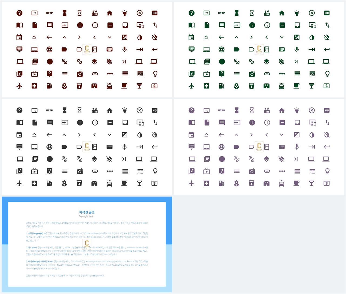Click the maroon home icon

(x=109, y=13)
